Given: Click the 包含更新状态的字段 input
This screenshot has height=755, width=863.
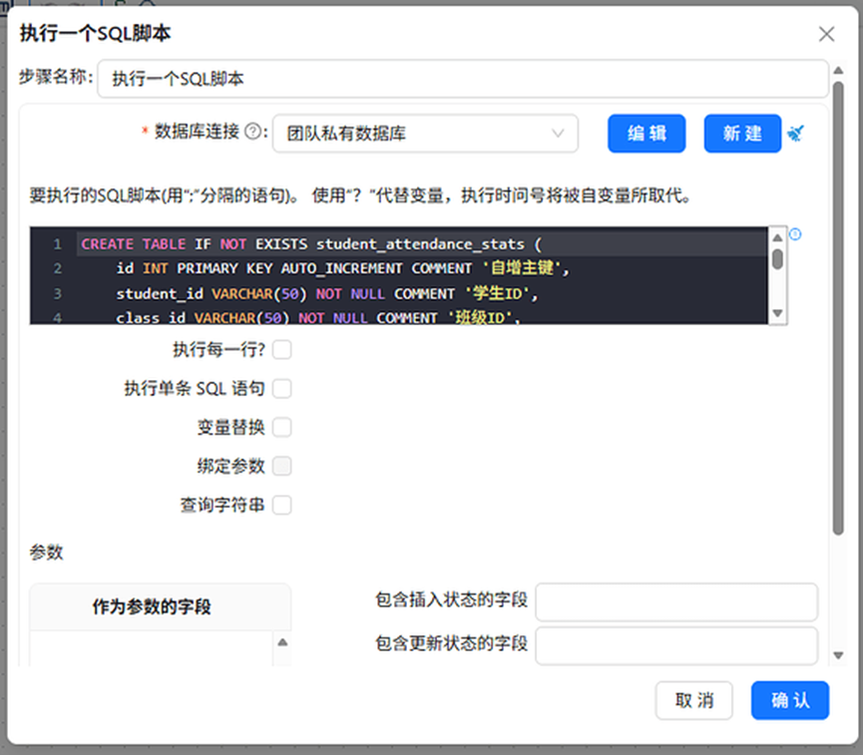Looking at the screenshot, I should [676, 645].
